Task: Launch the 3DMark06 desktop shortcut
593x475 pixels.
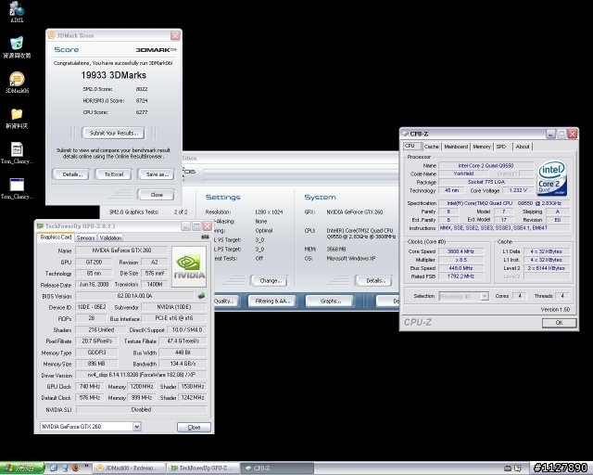Action: [x=17, y=83]
